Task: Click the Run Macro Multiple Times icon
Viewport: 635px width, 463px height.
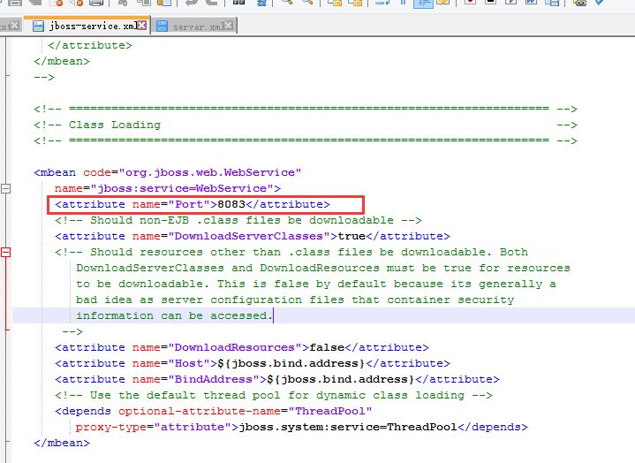Action: [532, 2]
